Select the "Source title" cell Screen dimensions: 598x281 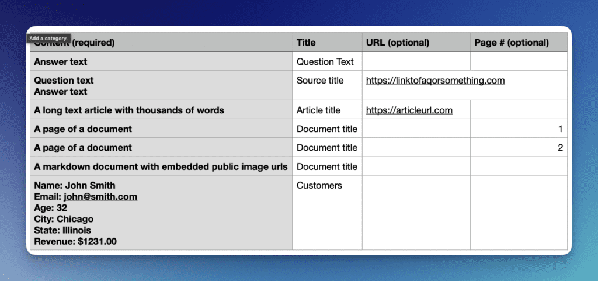click(320, 81)
